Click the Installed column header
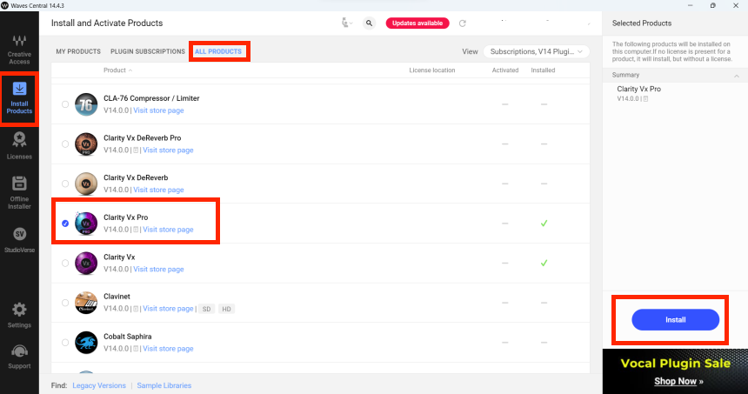Screen dimensions: 748x394 (543, 70)
